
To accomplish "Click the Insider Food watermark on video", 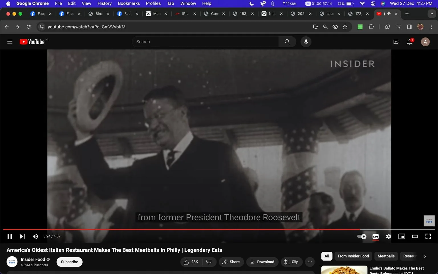I will (429, 221).
